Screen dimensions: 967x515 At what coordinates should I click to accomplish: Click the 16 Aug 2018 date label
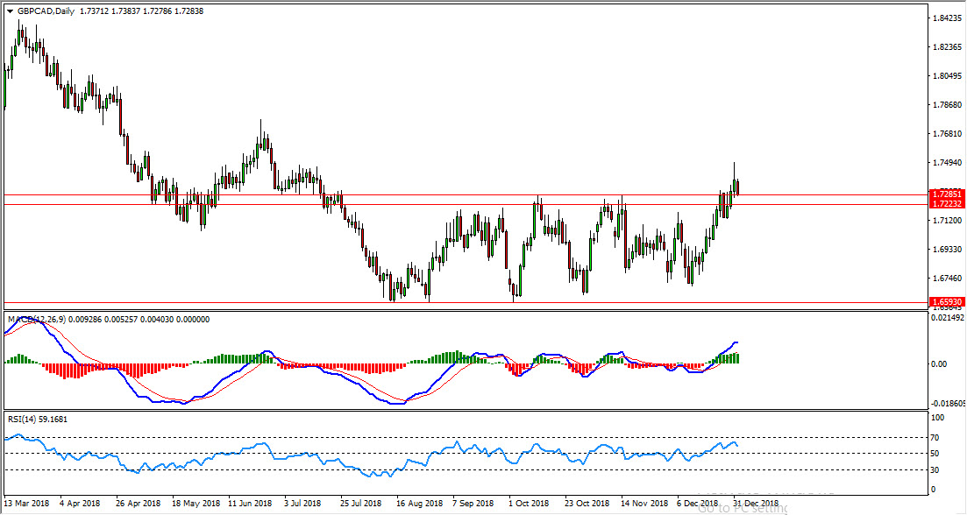coord(418,504)
